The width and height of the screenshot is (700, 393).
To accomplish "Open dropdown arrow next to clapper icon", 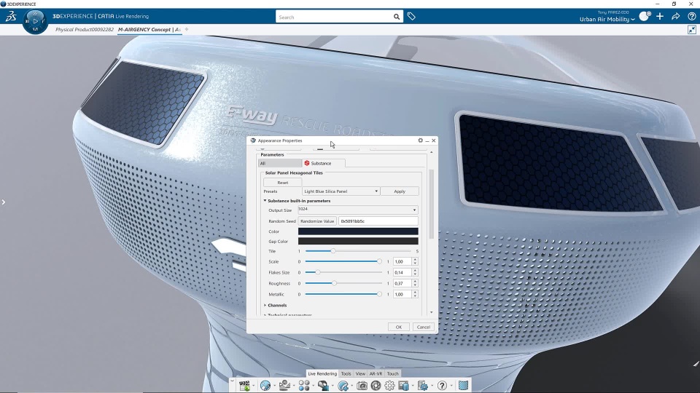I will 254,386.
